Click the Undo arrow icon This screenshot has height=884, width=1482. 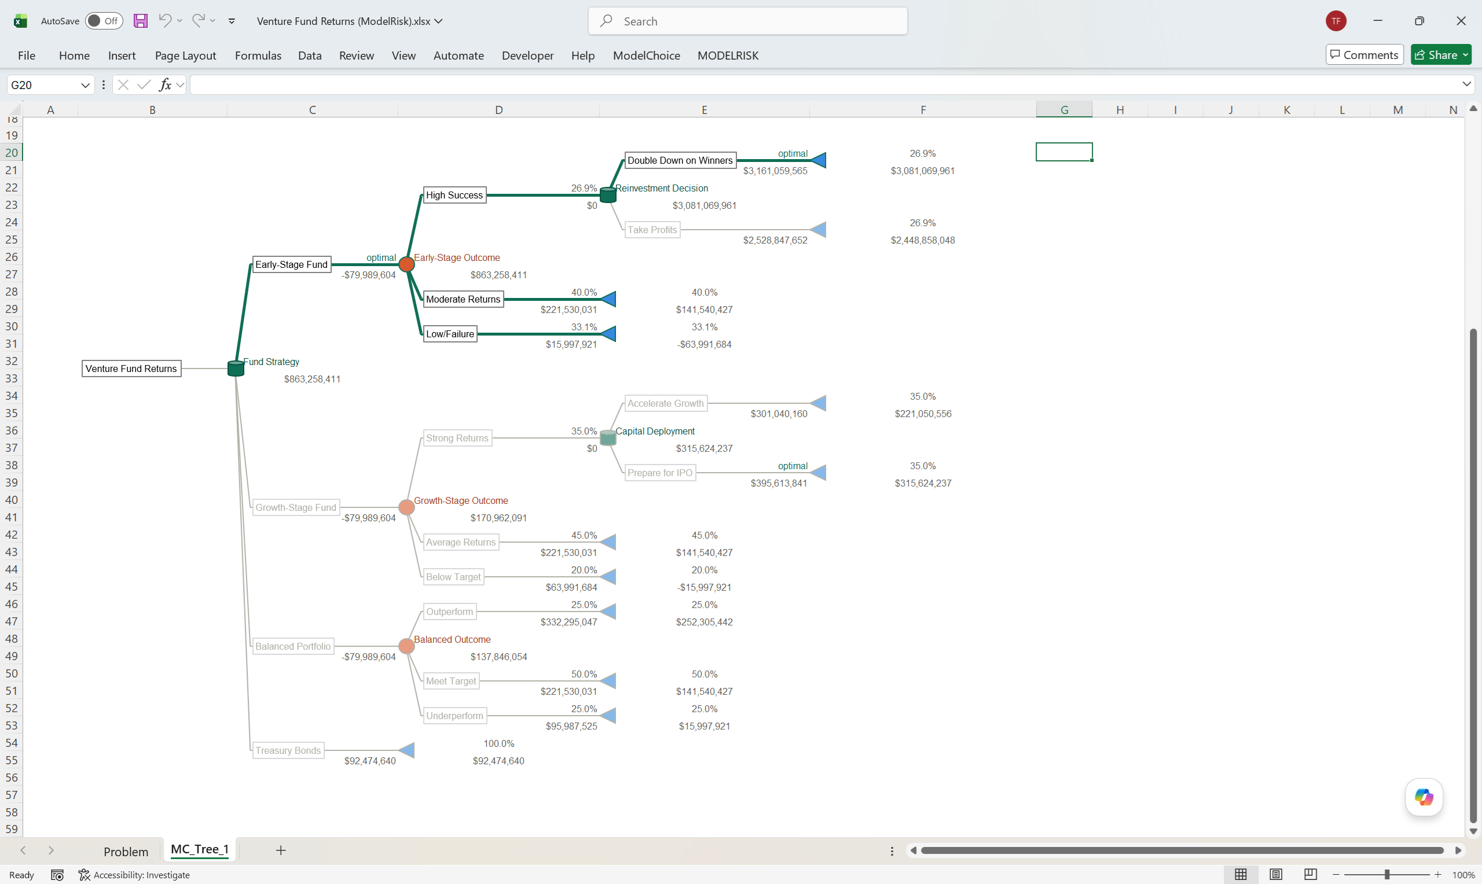tap(165, 20)
